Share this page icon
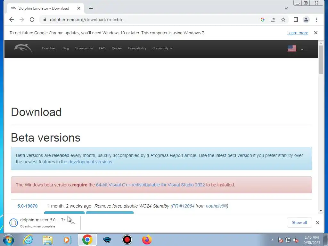This screenshot has width=328, height=246. pyautogui.click(x=273, y=20)
